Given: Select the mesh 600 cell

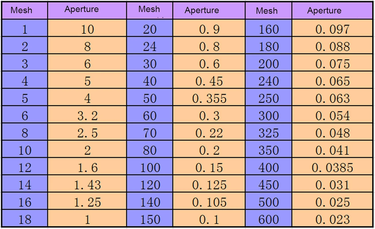Looking at the screenshot, I should click(x=268, y=220).
